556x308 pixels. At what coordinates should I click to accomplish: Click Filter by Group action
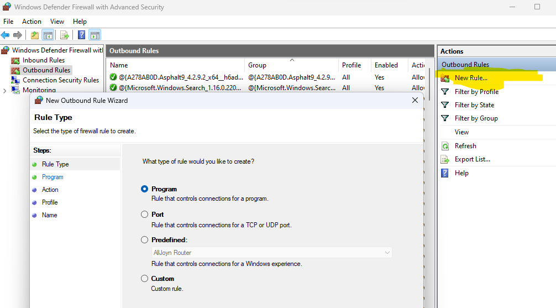pyautogui.click(x=476, y=118)
